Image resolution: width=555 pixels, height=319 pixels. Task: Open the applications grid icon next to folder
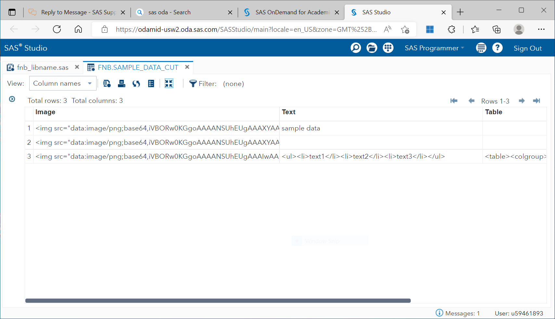(x=388, y=48)
